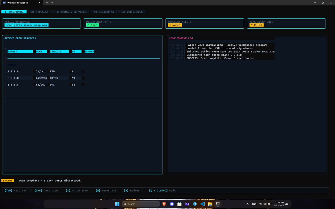335x209 pixels.
Task: Click the active workspace value scan ports scanme.nmap.org
Action: tap(27, 25)
